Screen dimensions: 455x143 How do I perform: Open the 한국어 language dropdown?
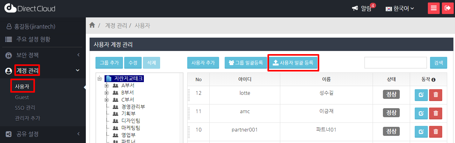click(x=400, y=9)
